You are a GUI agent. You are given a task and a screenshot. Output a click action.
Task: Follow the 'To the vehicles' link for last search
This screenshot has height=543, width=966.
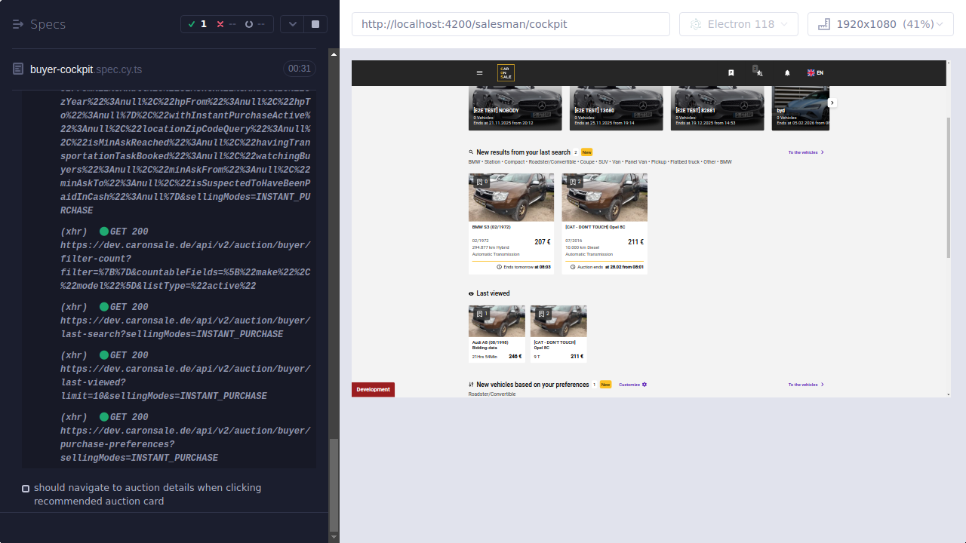tap(803, 152)
